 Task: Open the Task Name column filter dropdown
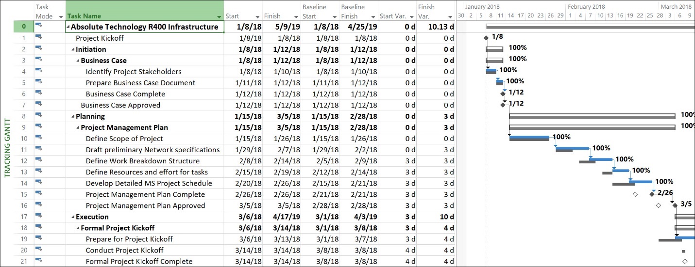coord(219,16)
